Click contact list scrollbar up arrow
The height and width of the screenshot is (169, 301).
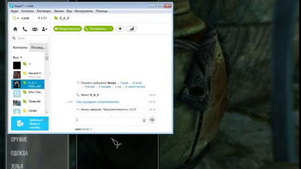tap(47, 54)
